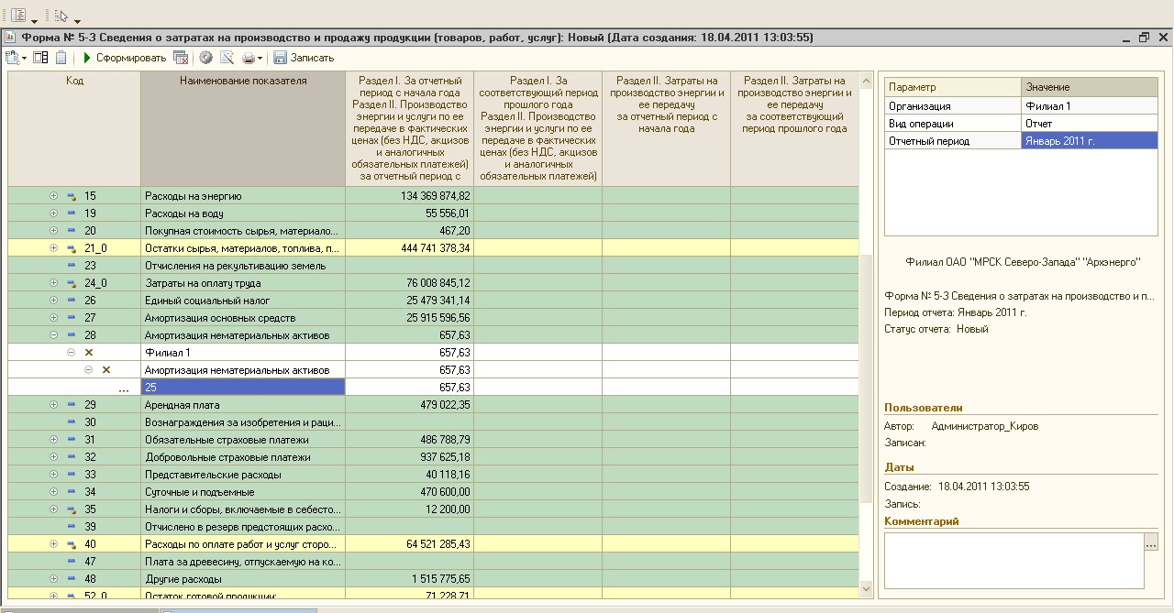
Task: Click the row icon beside code 21_0
Action: coord(72,248)
